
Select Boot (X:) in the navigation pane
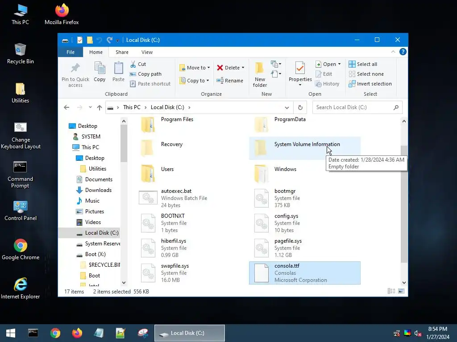tap(96, 254)
